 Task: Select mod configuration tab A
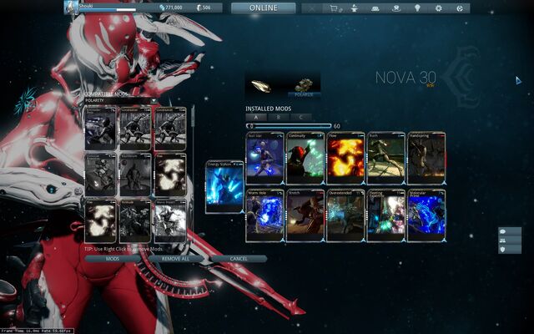pos(256,117)
